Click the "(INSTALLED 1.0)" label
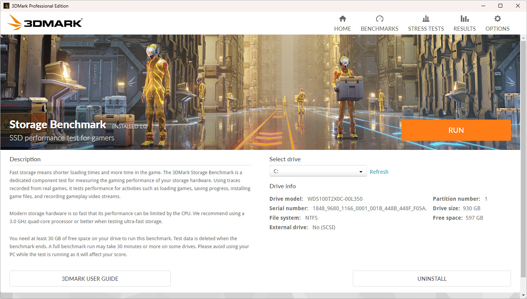The width and height of the screenshot is (527, 299). 130,126
